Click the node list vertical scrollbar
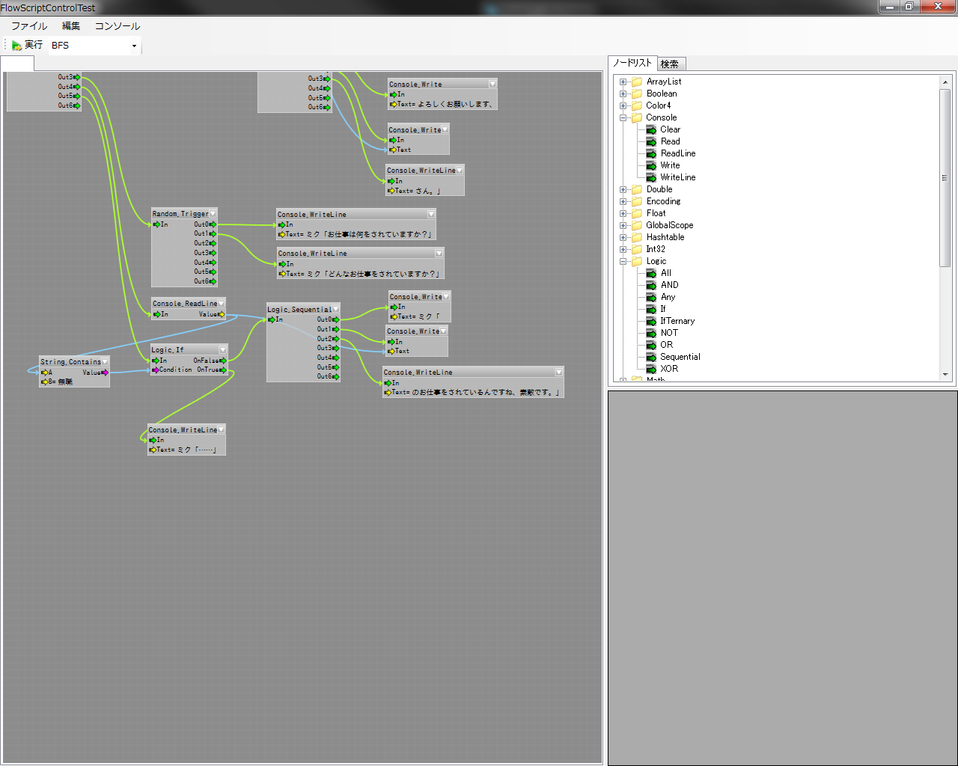 tap(945, 178)
